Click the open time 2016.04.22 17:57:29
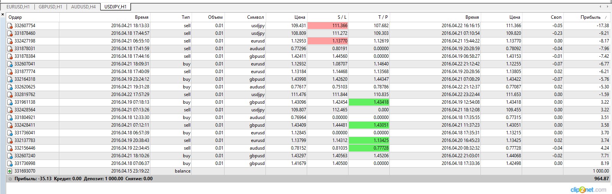 point(130,95)
